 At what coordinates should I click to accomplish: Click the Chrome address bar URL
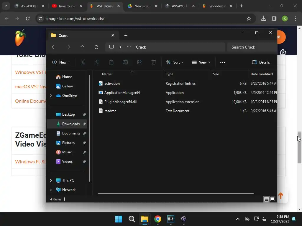click(75, 19)
